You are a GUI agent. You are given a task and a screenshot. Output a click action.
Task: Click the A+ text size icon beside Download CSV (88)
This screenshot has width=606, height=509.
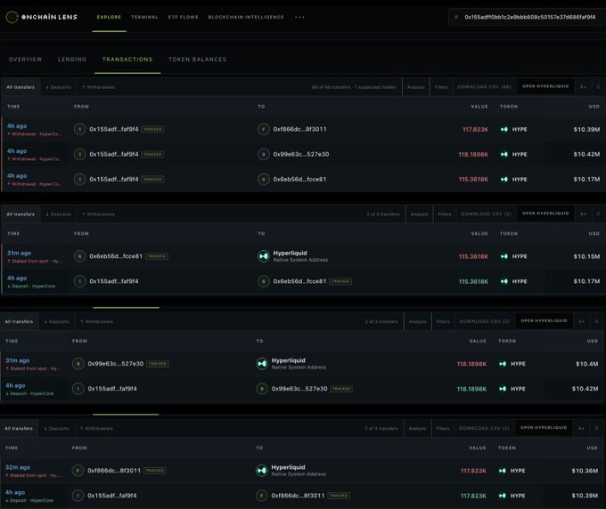(x=583, y=87)
